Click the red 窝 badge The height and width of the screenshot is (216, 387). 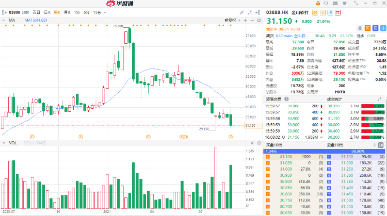coord(337,12)
